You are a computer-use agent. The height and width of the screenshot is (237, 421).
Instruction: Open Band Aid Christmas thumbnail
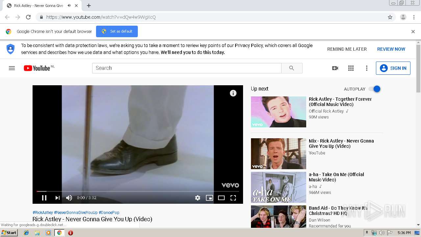click(279, 217)
